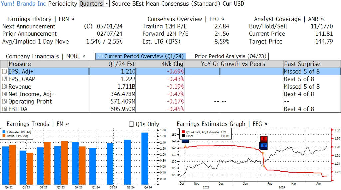The height and width of the screenshot is (190, 341).
Task: Click the 4Wk Chg column header
Action: point(160,64)
